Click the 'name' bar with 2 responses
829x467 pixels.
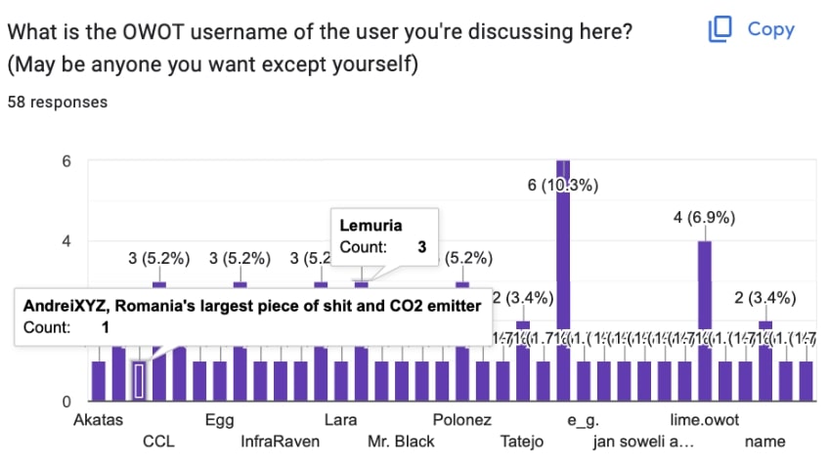764,360
